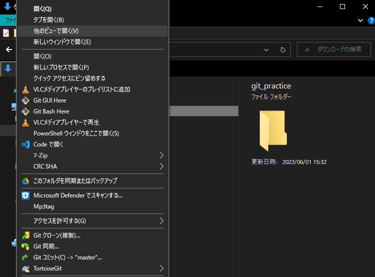Click the TortoiseGit turtle icon

[x=26, y=268]
